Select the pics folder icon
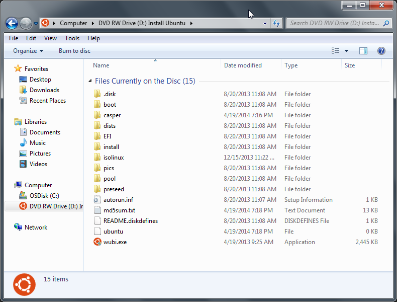The height and width of the screenshot is (302, 397). pos(97,168)
